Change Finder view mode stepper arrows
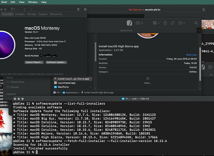Screen dimensions: 214x156 pos(142,23)
